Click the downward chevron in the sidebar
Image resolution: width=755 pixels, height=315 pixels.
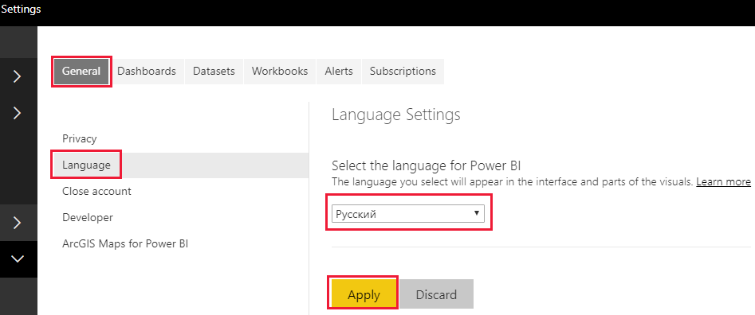[x=18, y=259]
